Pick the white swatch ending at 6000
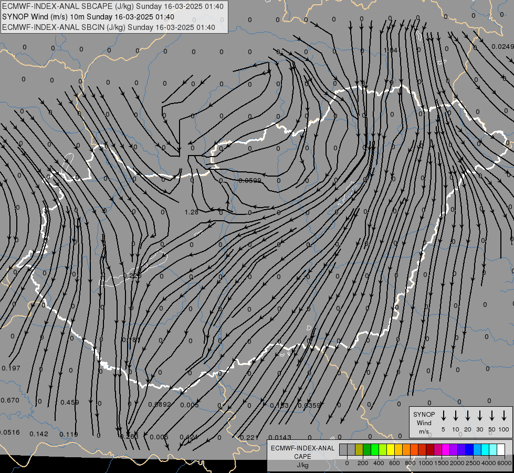Viewport: 514px width, 473px height. coord(501,450)
